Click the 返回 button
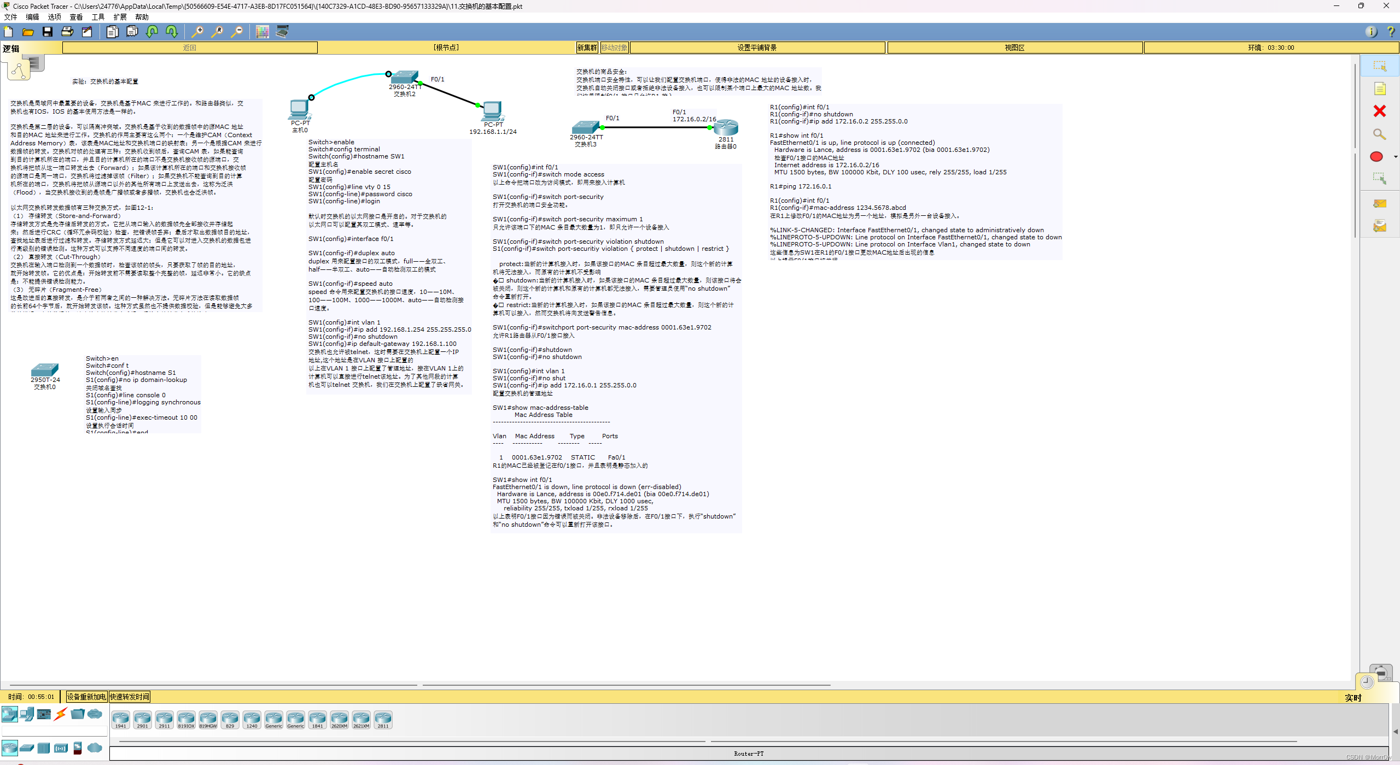 [190, 48]
